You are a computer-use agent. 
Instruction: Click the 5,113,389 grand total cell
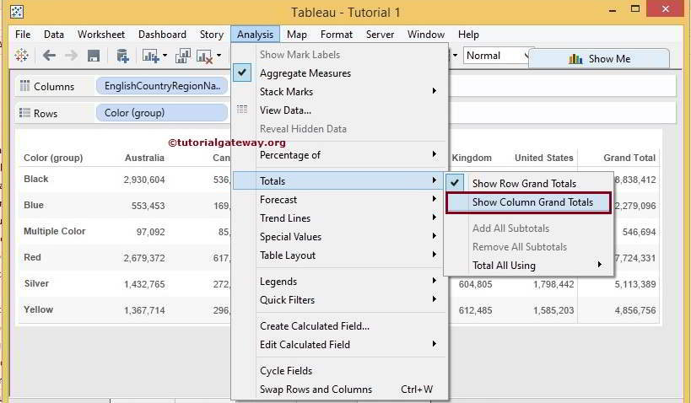point(635,284)
